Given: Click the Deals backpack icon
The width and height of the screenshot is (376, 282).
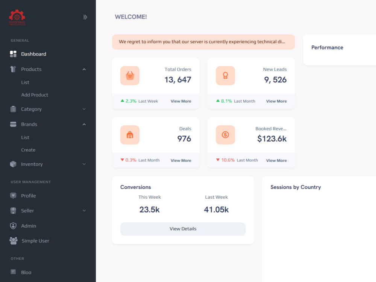Looking at the screenshot, I should 130,135.
